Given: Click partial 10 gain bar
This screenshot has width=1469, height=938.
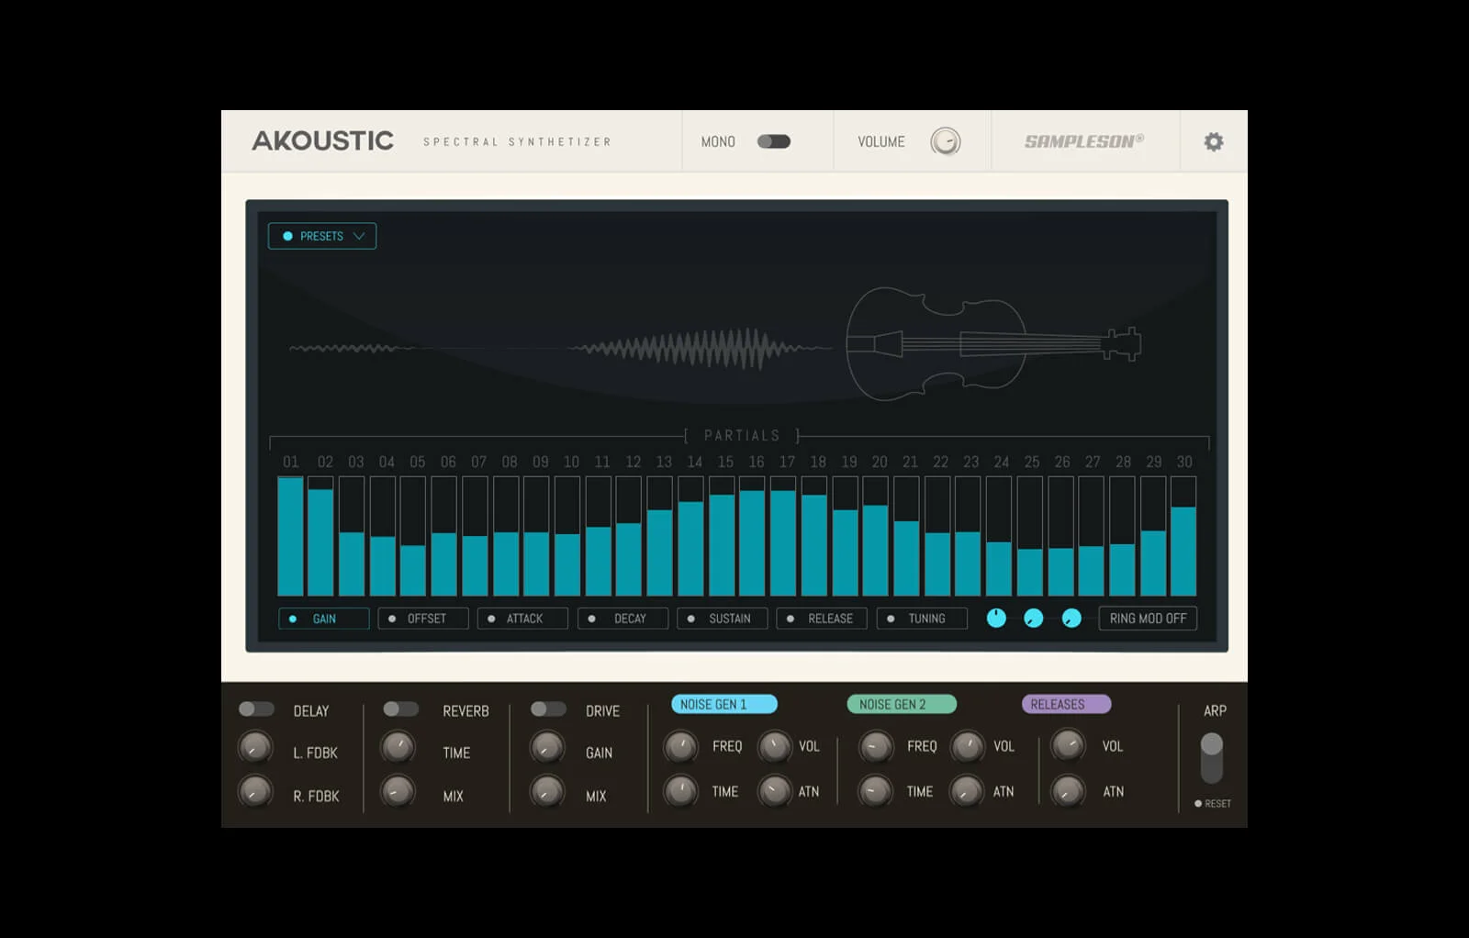Looking at the screenshot, I should tap(567, 536).
